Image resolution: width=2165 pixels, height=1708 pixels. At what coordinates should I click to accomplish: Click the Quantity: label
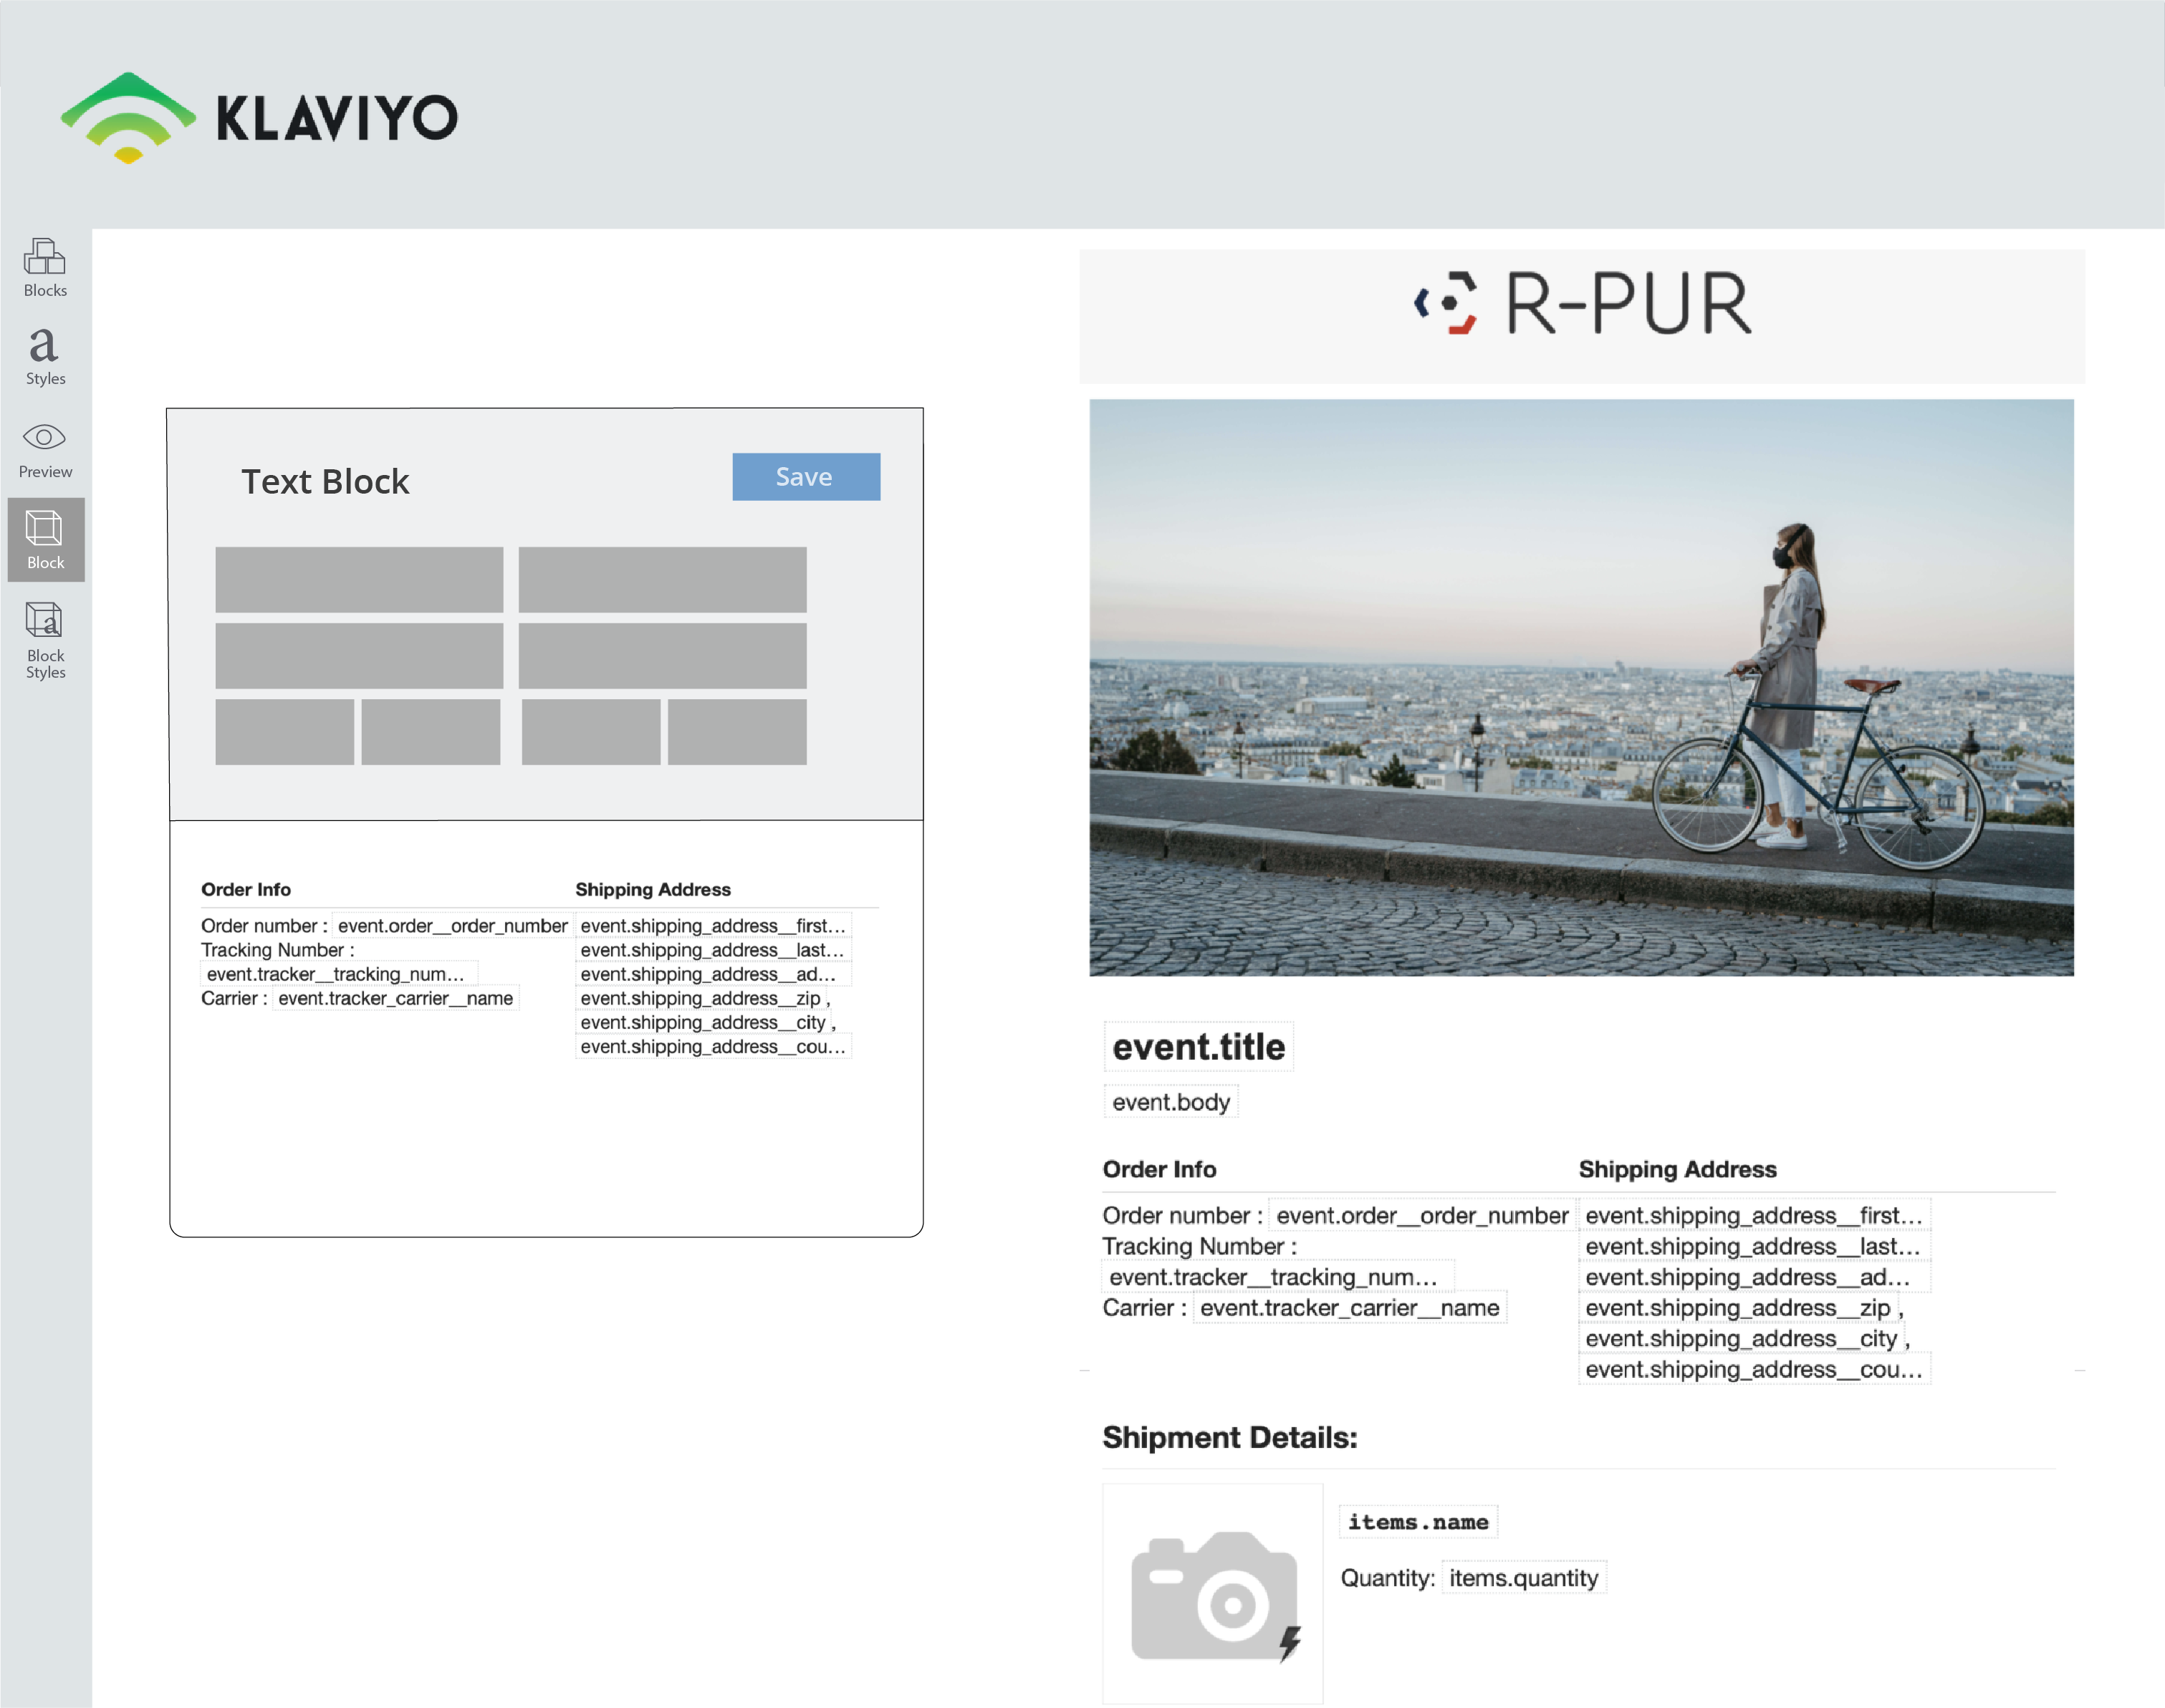[1388, 1578]
